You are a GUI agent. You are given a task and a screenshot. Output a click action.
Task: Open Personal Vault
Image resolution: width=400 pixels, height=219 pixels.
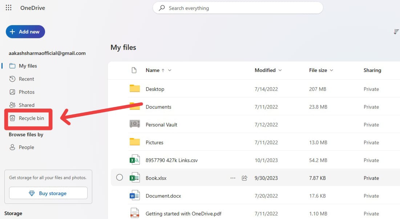pos(161,125)
